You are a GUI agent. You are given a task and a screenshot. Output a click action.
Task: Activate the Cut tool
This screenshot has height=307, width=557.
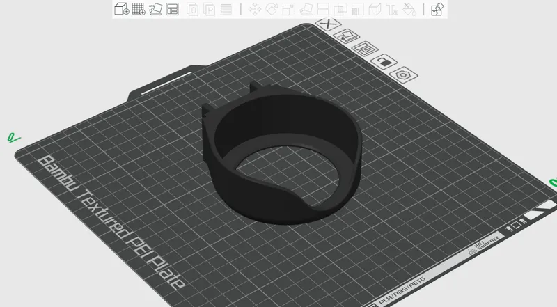(323, 9)
